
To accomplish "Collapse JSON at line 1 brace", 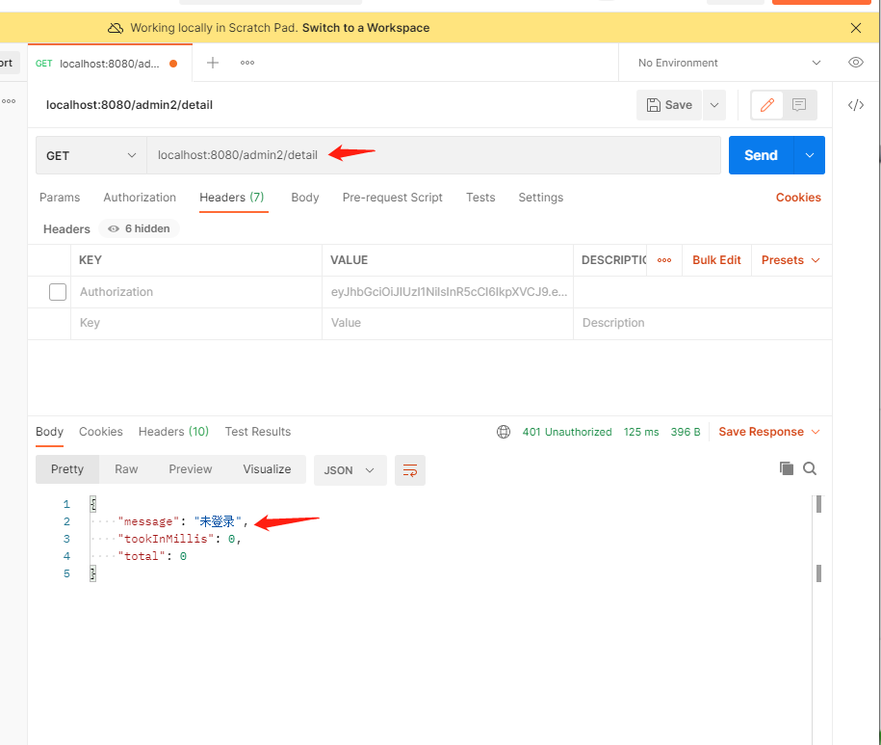I will pos(93,504).
